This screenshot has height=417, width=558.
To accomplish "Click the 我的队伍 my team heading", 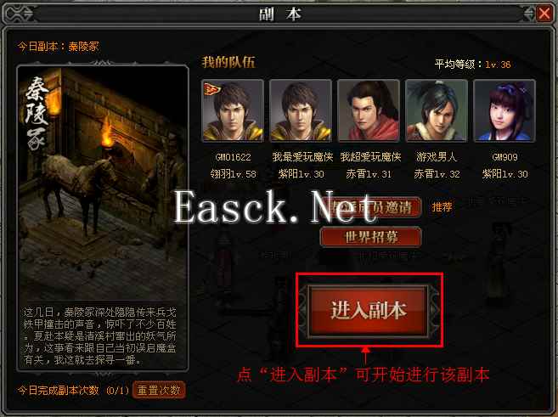I will tap(228, 62).
